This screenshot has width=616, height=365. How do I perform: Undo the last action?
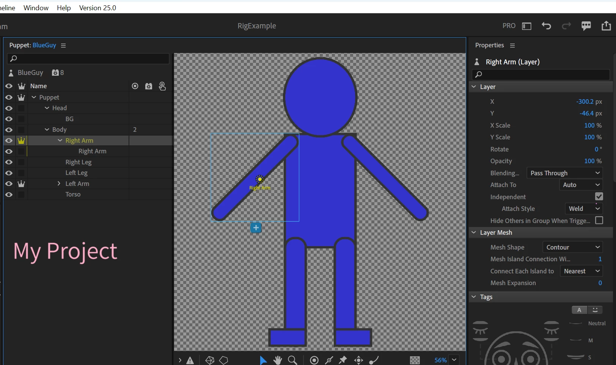(546, 26)
